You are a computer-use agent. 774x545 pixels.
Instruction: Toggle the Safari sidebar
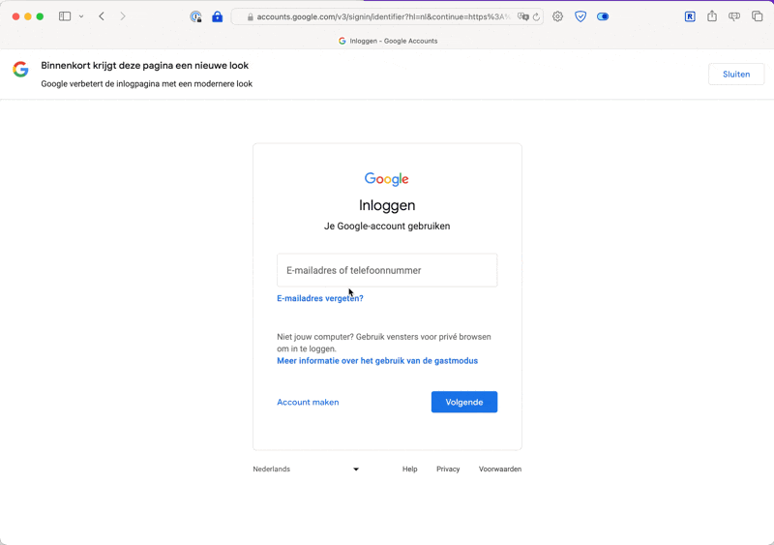(65, 16)
